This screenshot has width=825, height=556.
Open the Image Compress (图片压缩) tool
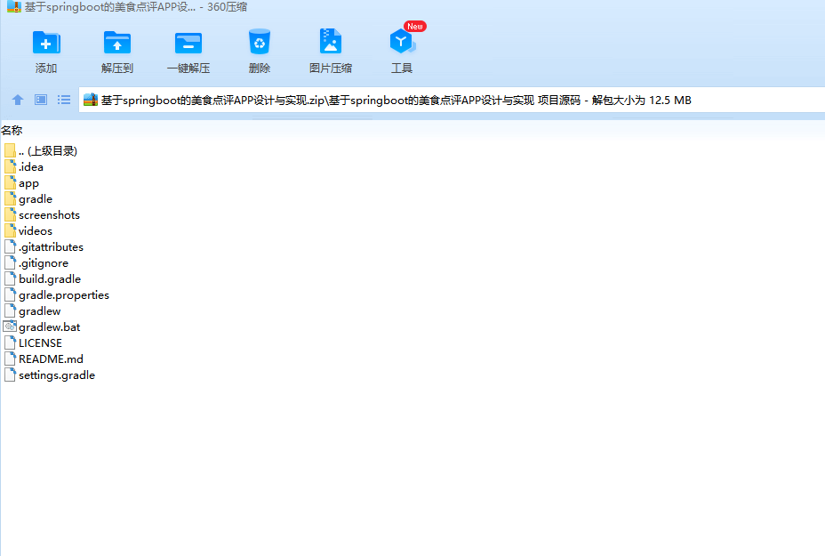(331, 42)
